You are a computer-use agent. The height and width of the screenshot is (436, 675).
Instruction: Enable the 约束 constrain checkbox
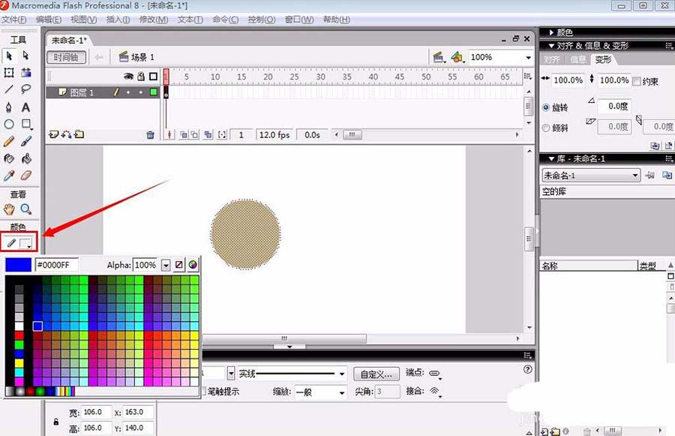click(637, 80)
